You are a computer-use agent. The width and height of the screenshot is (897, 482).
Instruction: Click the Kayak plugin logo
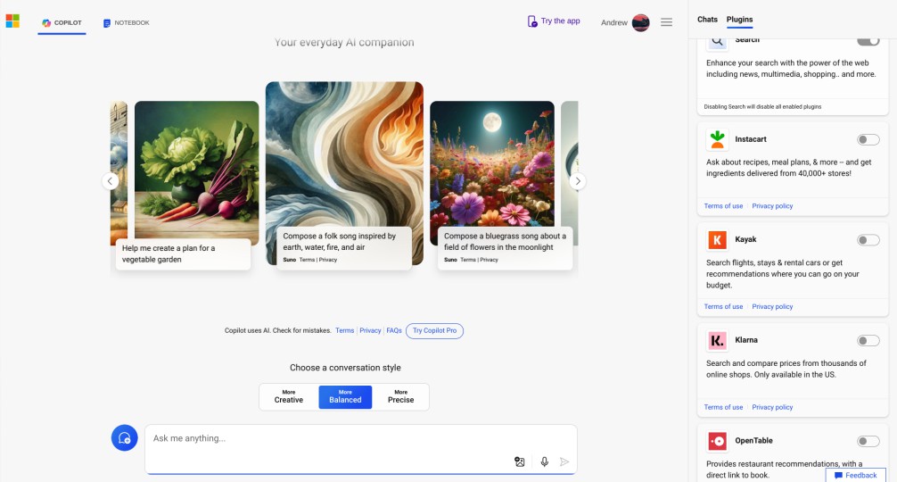[x=717, y=240]
